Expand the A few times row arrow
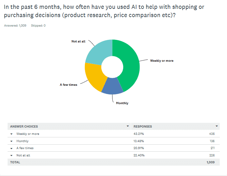 tap(11, 148)
